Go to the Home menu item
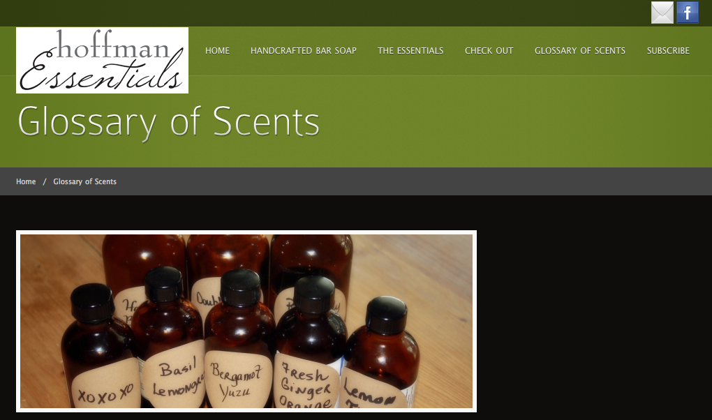Image resolution: width=712 pixels, height=420 pixels. [217, 50]
